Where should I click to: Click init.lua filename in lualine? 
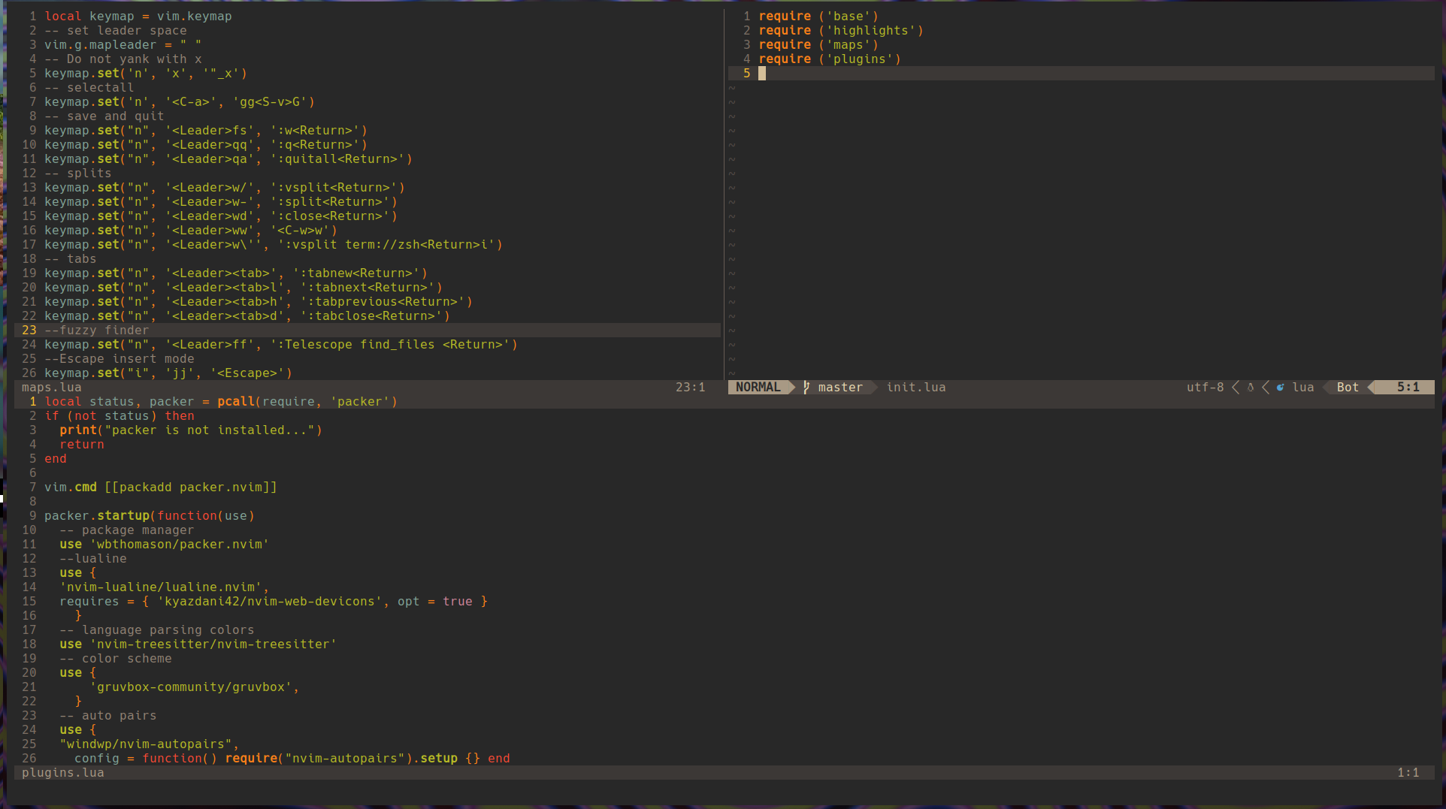click(x=916, y=388)
